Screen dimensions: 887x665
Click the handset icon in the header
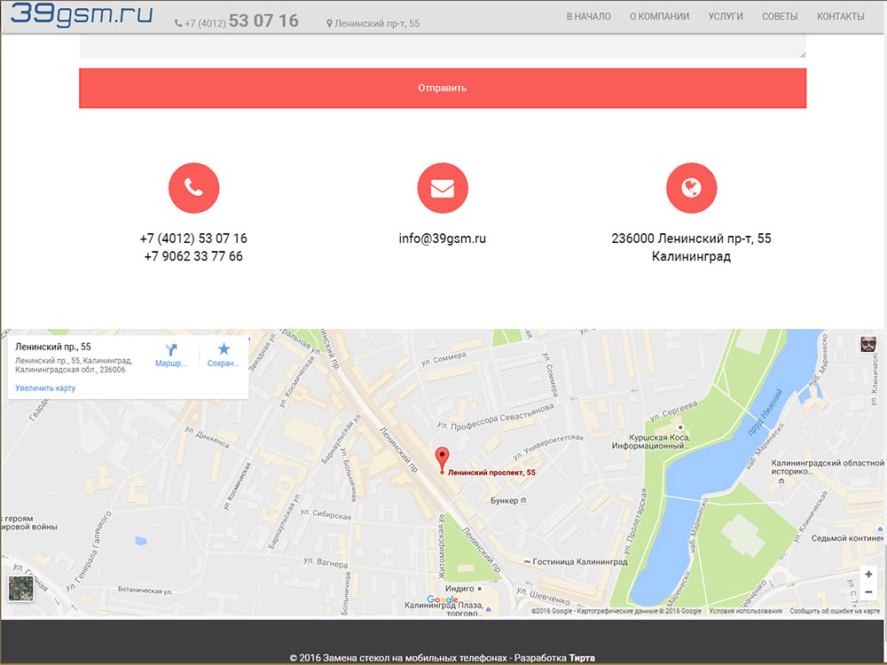pyautogui.click(x=178, y=24)
